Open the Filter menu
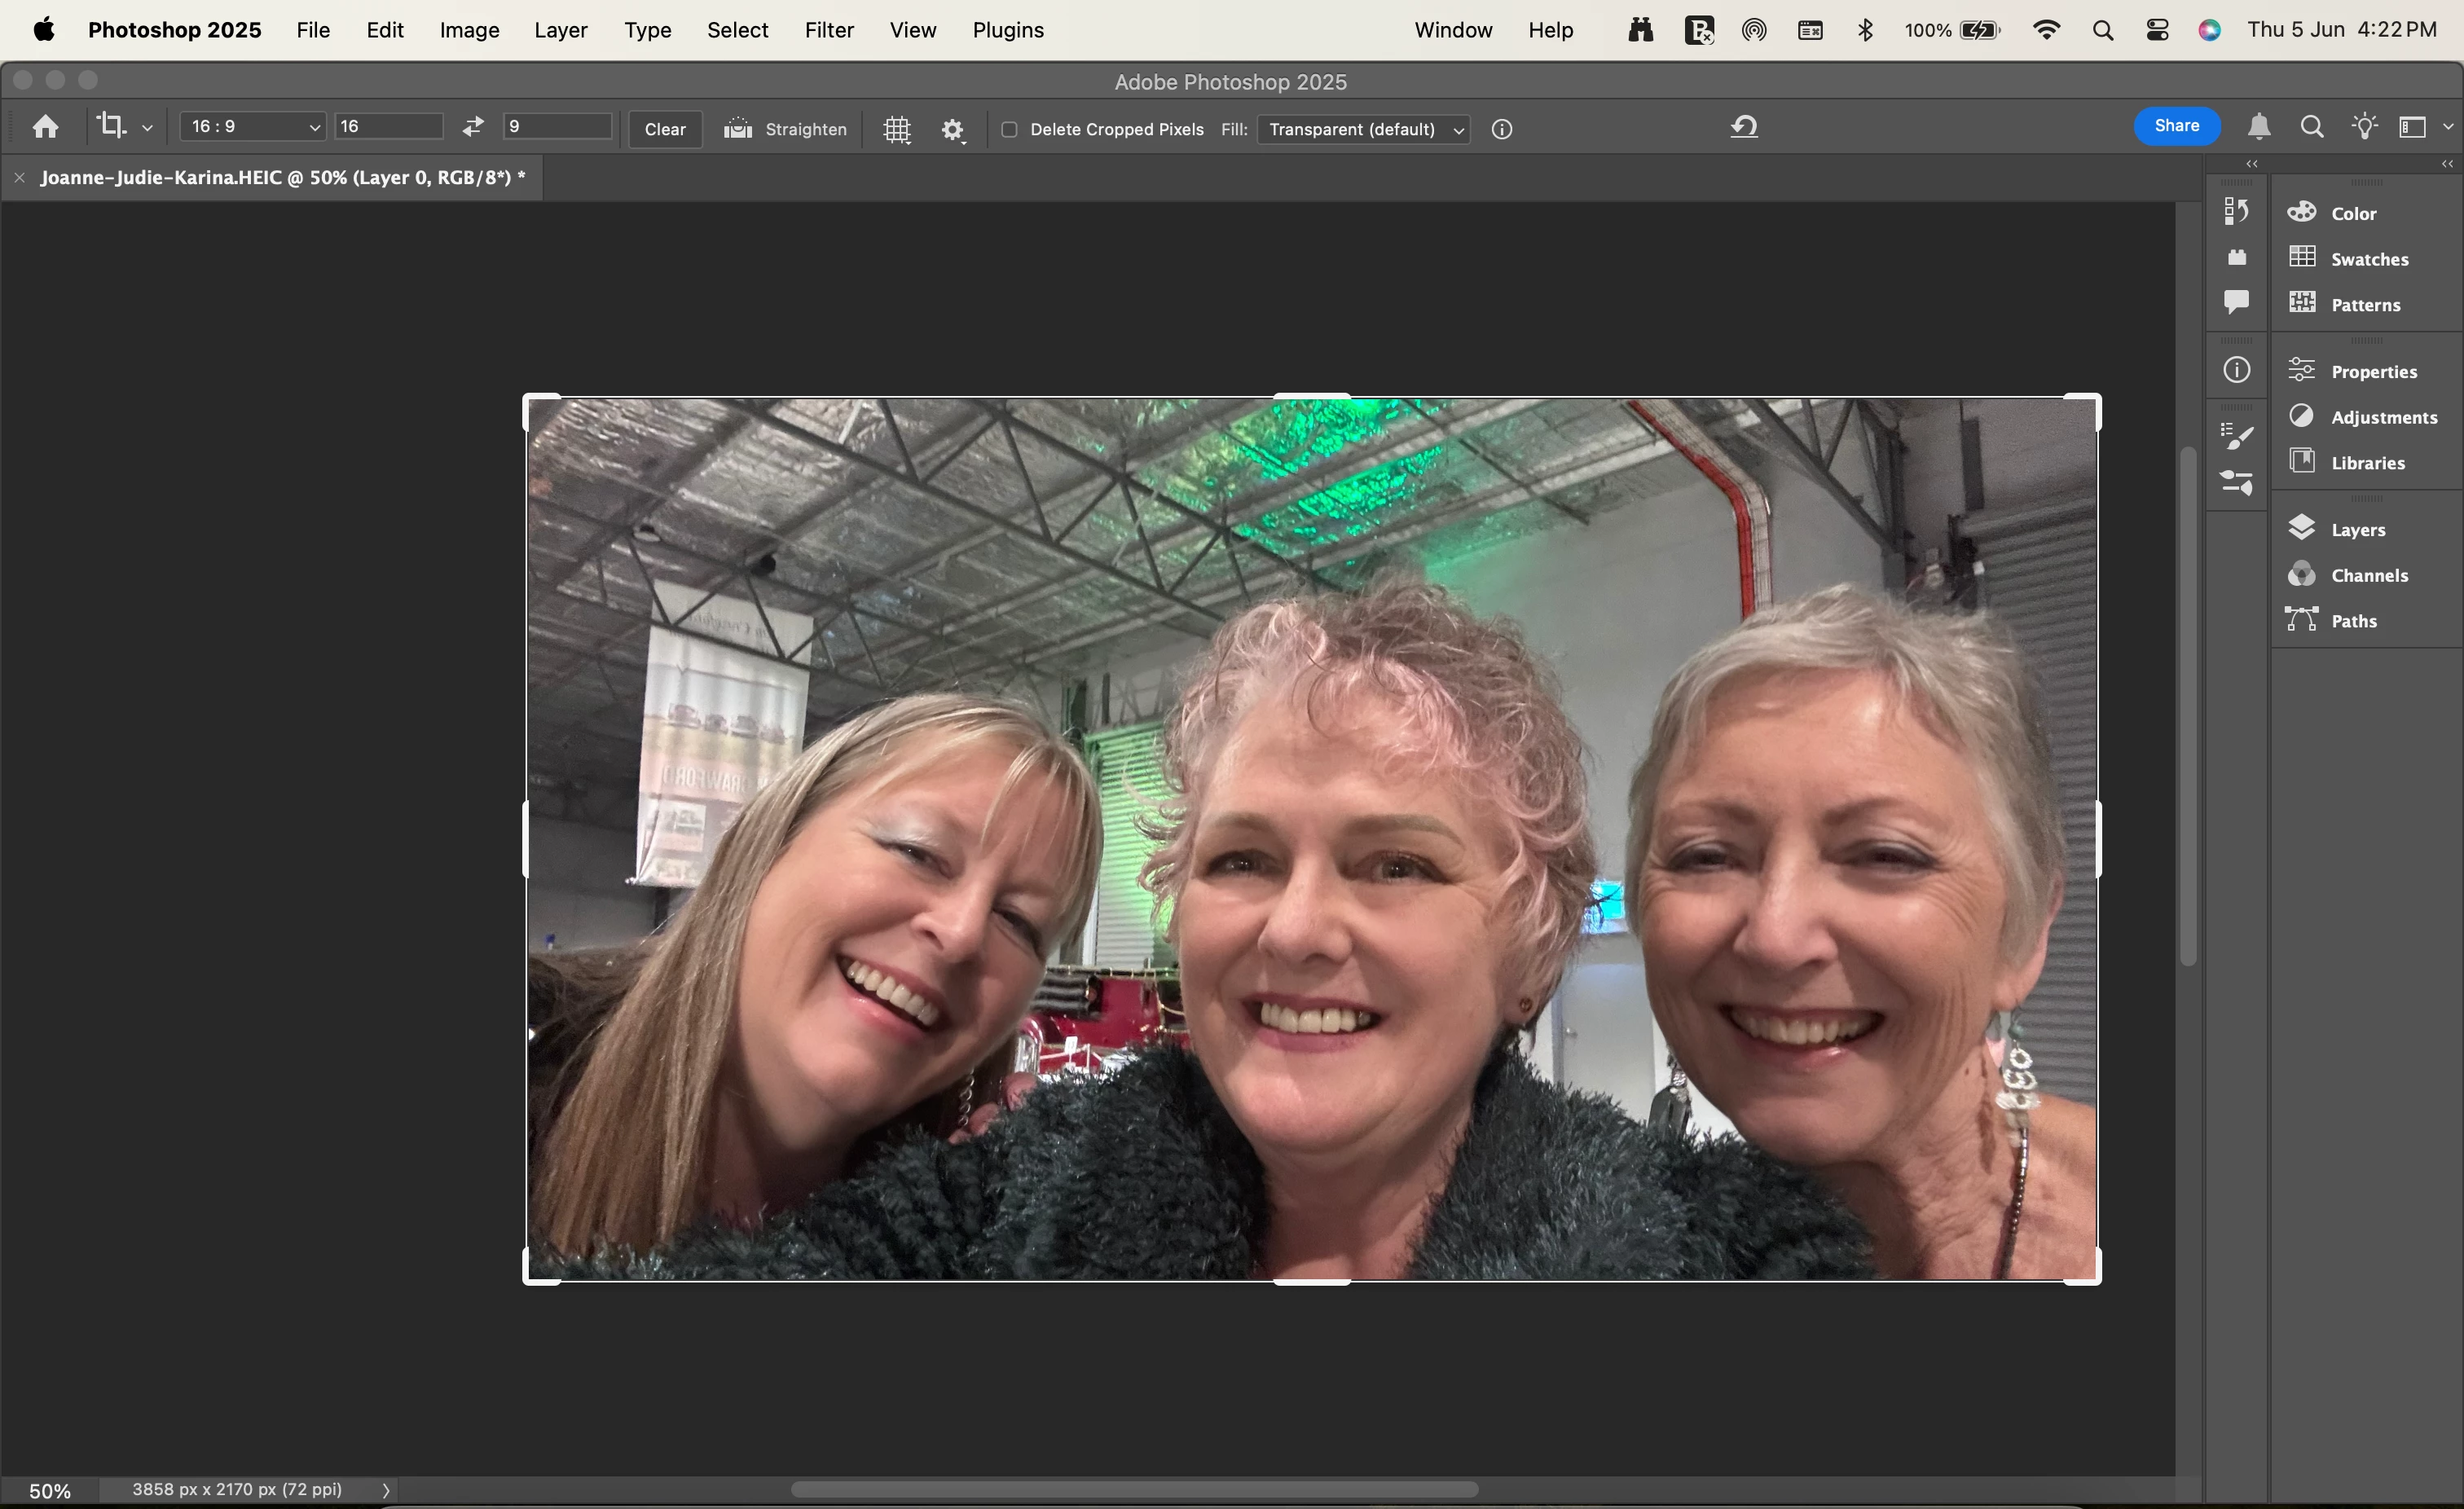 (828, 30)
